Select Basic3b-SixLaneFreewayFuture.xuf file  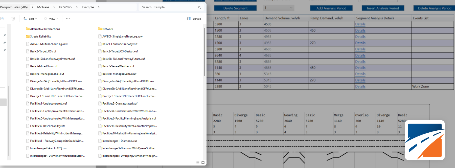pyautogui.click(x=122, y=59)
